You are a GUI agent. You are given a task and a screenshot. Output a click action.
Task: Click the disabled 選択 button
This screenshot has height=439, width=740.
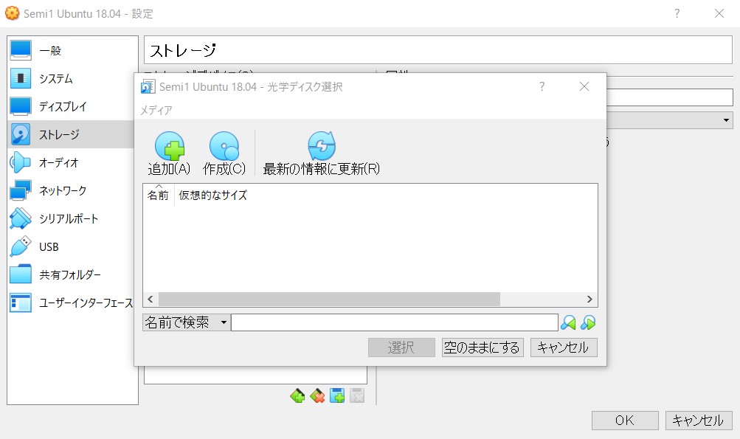pos(401,348)
